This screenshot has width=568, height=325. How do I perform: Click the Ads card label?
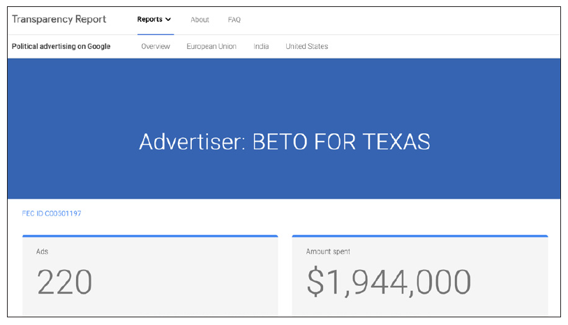click(x=42, y=251)
